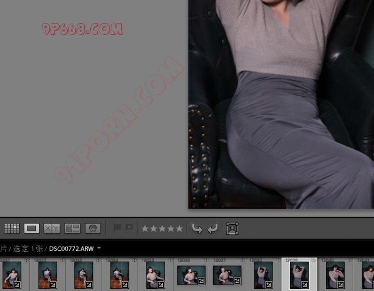Switch to Grid view
374x291 pixels.
12,228
